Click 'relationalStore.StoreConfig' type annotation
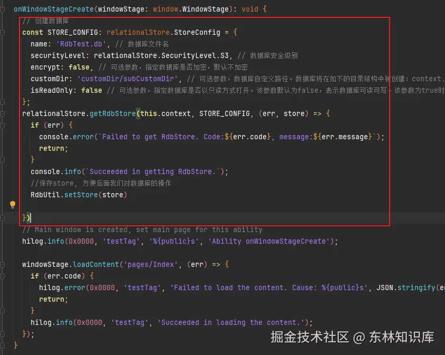The width and height of the screenshot is (445, 355). [x=163, y=32]
